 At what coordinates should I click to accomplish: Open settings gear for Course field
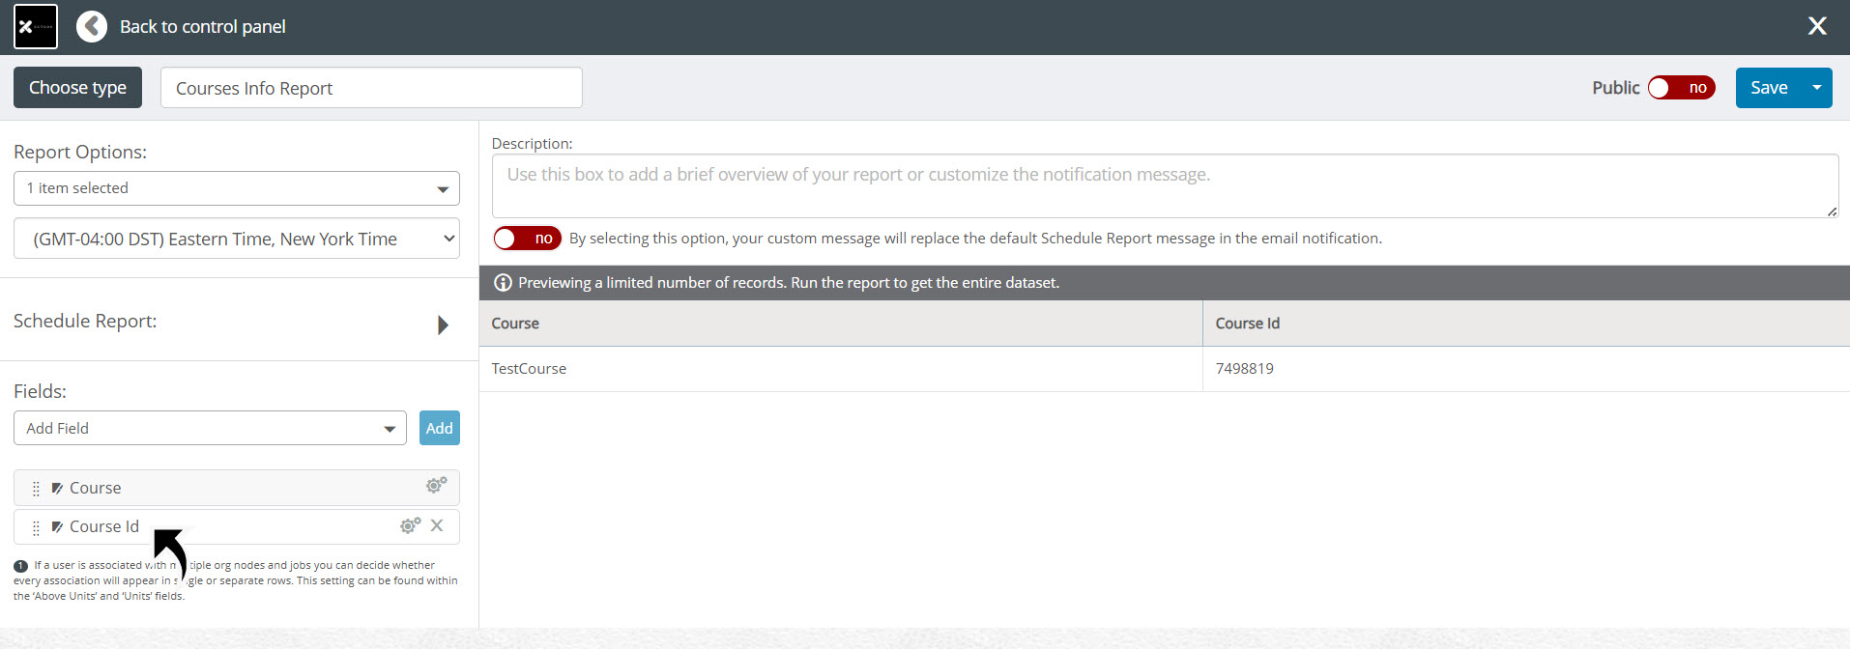coord(436,485)
